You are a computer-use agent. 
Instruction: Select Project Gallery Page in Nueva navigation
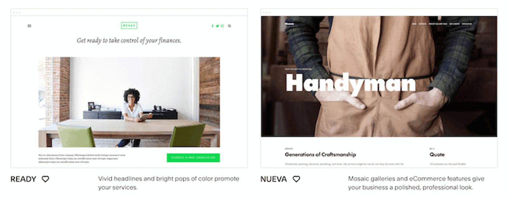tap(438, 24)
